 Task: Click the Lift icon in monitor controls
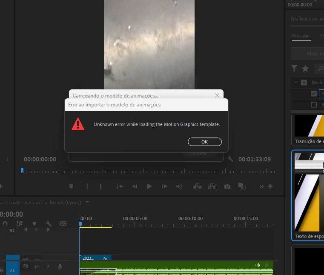[x=197, y=186]
